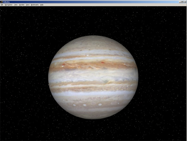Open the View menu
The width and height of the screenshot is (187, 141).
point(28,5)
